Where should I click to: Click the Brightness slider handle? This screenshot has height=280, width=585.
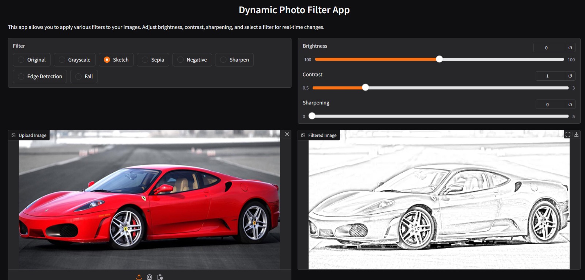(x=439, y=59)
